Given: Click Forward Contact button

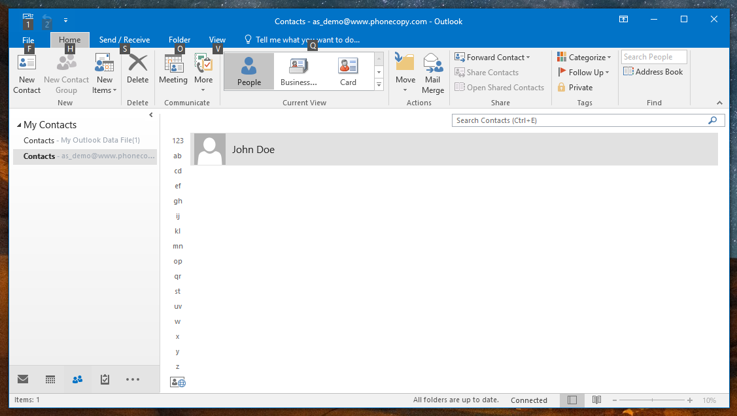Looking at the screenshot, I should (x=492, y=58).
